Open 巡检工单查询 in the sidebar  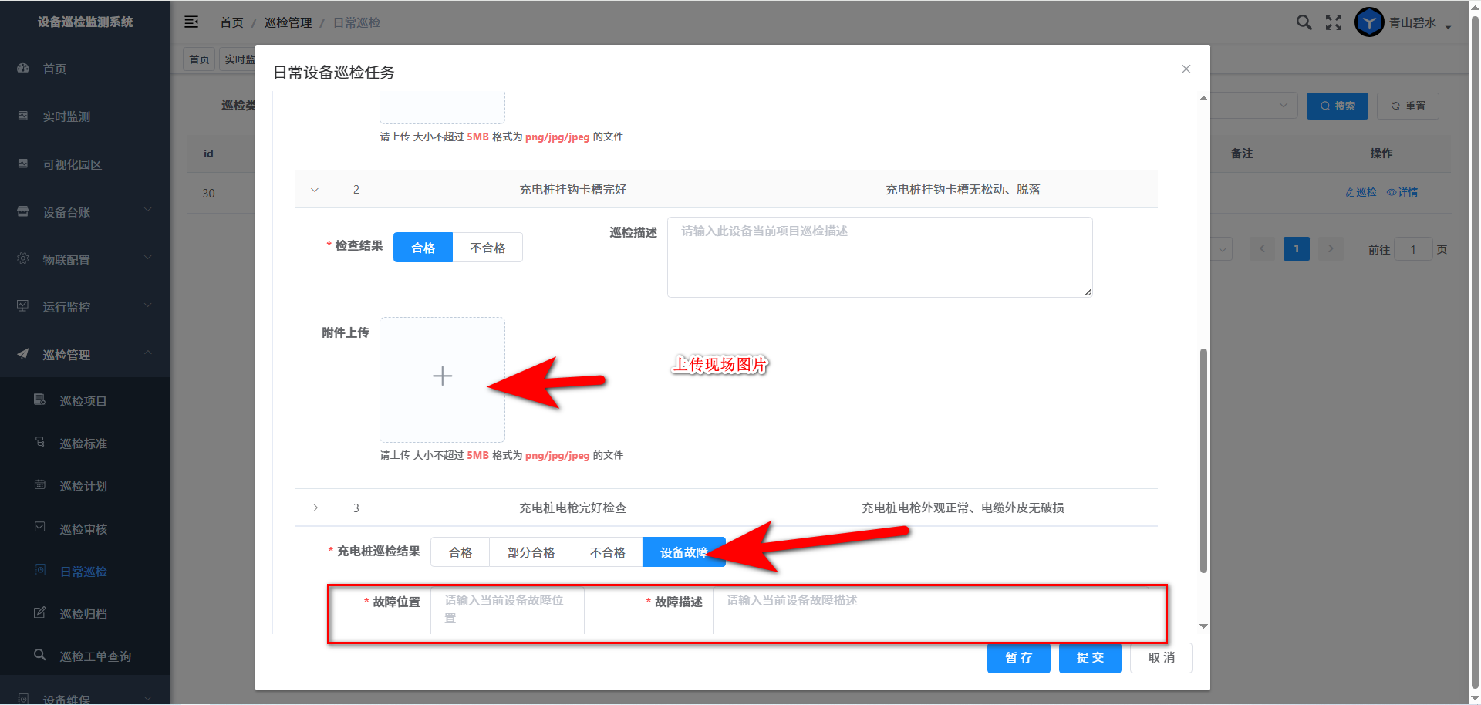(95, 656)
